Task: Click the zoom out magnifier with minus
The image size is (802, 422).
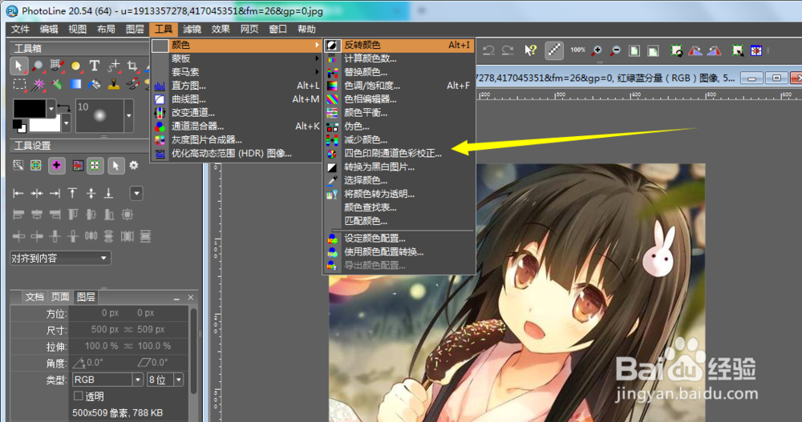Action: pyautogui.click(x=615, y=50)
